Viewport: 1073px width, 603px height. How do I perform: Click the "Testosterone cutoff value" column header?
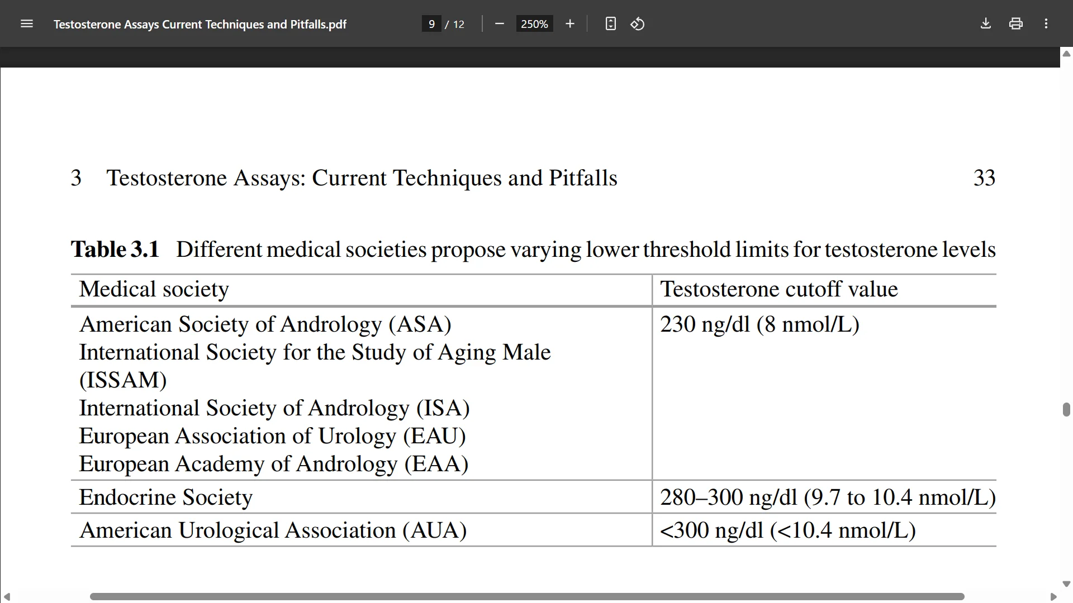point(779,289)
